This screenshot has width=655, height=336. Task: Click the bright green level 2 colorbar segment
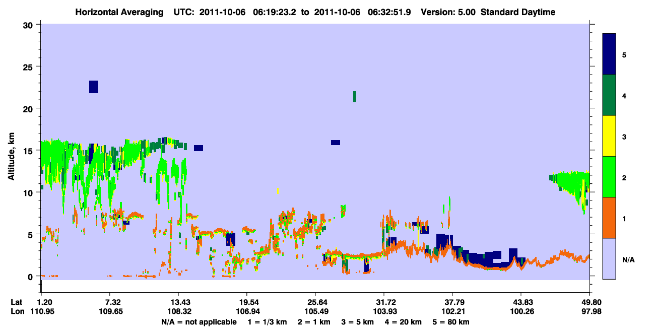(x=609, y=177)
